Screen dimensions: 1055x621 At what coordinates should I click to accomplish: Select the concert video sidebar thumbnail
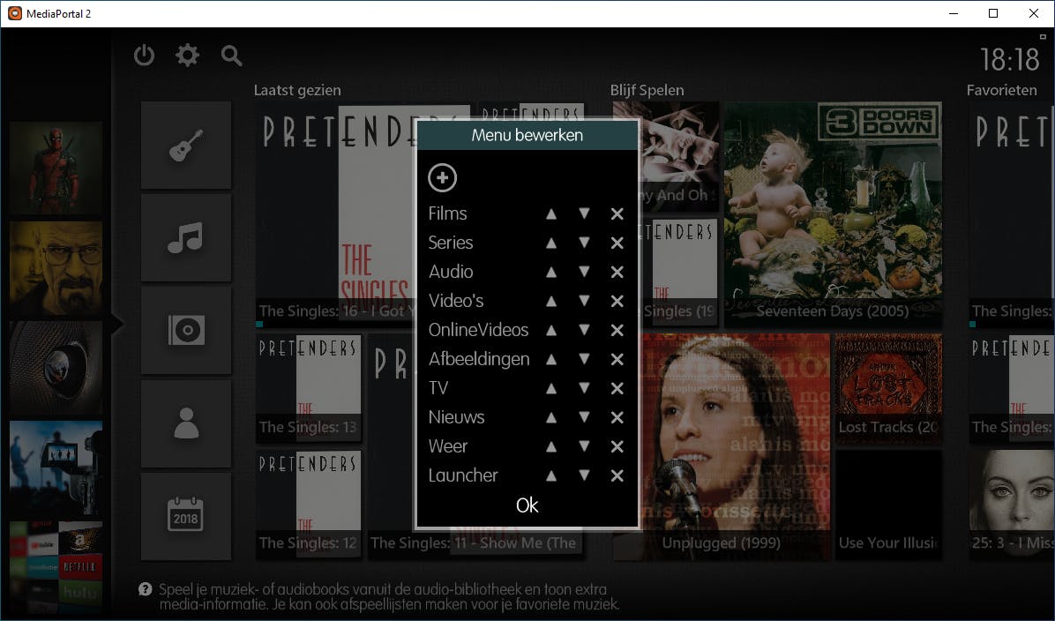click(56, 468)
